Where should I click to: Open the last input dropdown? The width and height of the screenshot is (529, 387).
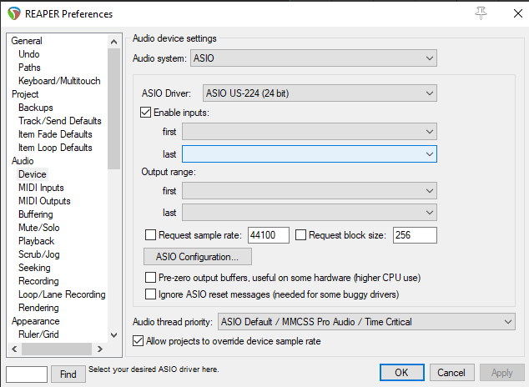pyautogui.click(x=310, y=153)
